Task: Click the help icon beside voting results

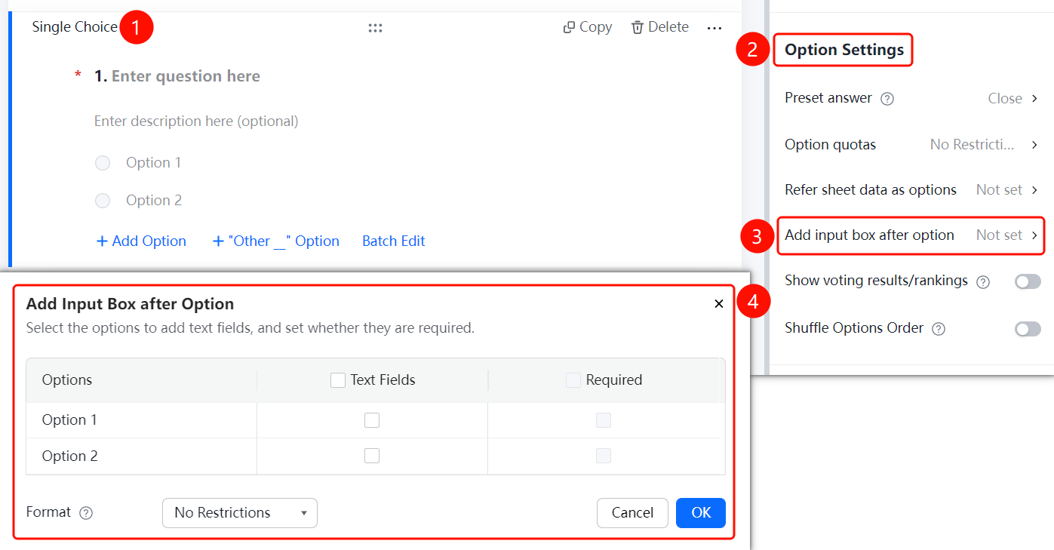Action: [983, 281]
